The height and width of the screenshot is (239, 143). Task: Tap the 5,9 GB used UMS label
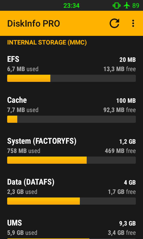coord(22,233)
